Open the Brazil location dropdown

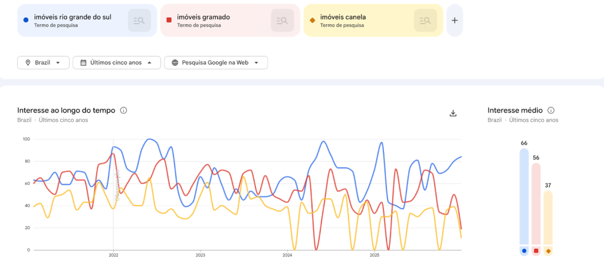point(44,62)
